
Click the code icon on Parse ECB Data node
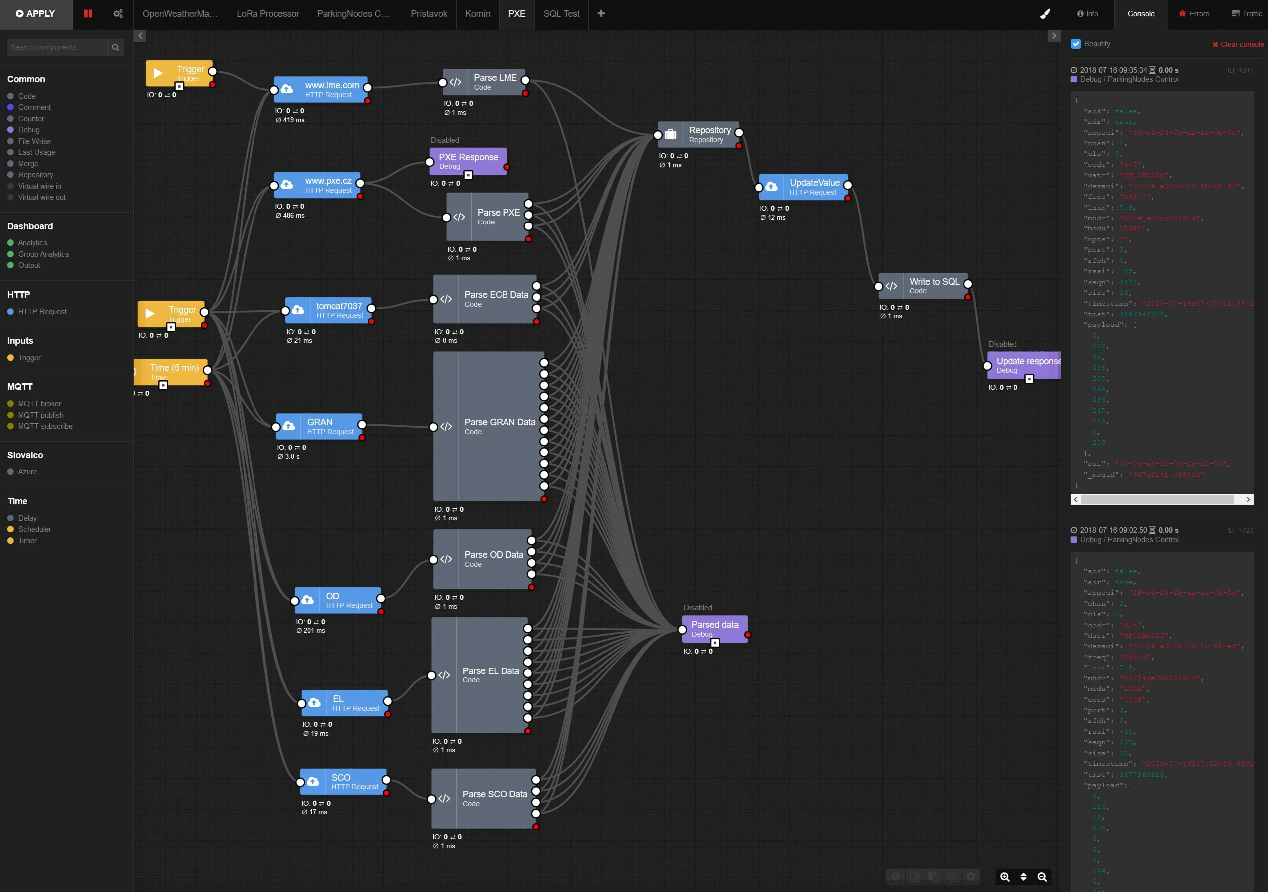click(446, 299)
